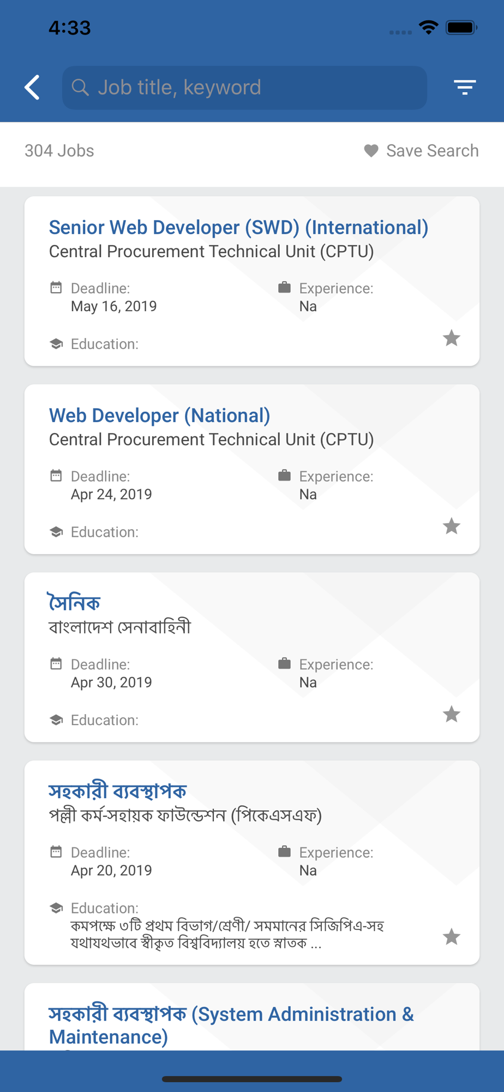This screenshot has height=1092, width=504.
Task: Tap deadline calendar icon for May 16, 2019
Action: click(x=56, y=287)
